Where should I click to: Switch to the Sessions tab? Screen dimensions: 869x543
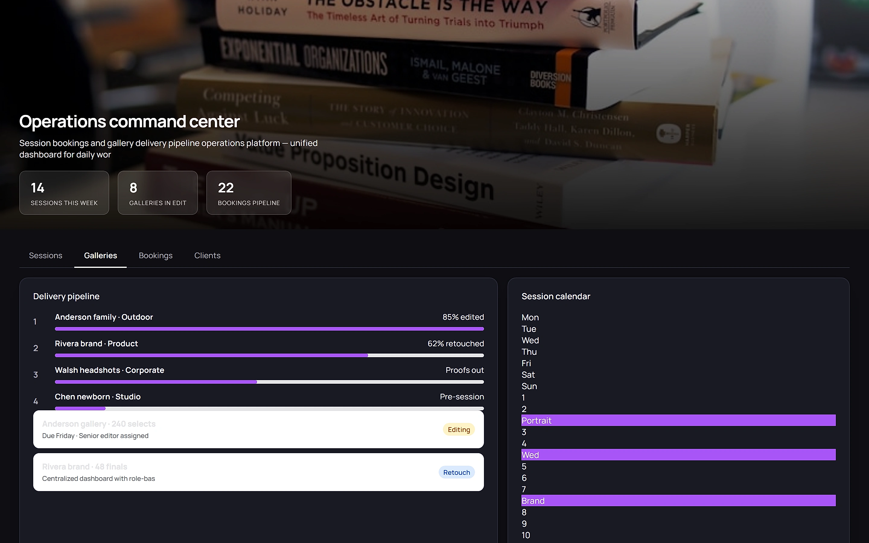46,255
